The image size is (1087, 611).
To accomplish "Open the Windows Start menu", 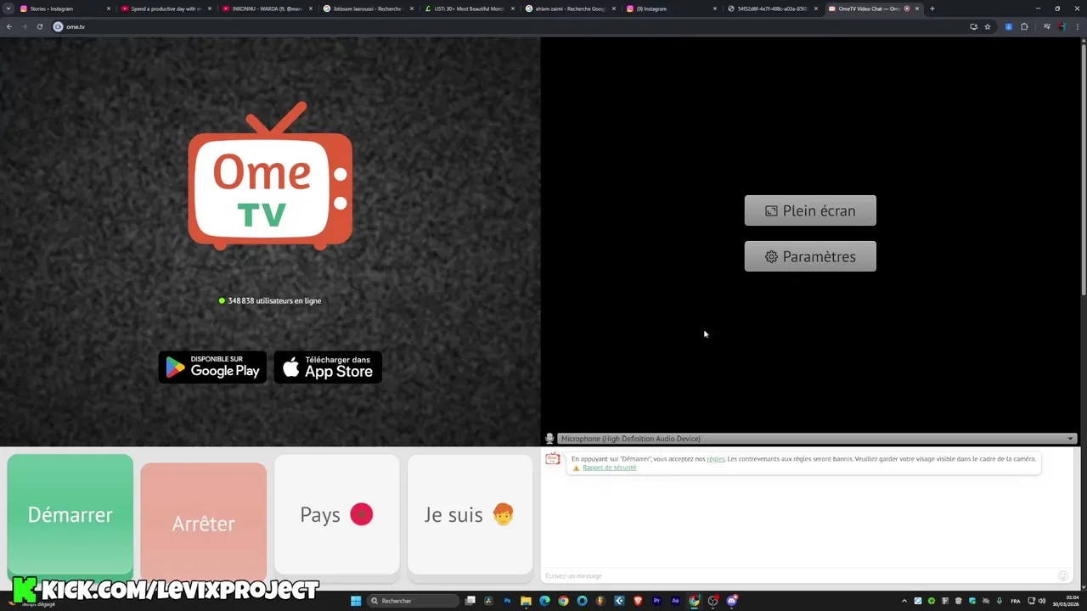I will coord(356,601).
